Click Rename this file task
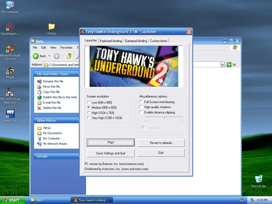 click(x=53, y=81)
